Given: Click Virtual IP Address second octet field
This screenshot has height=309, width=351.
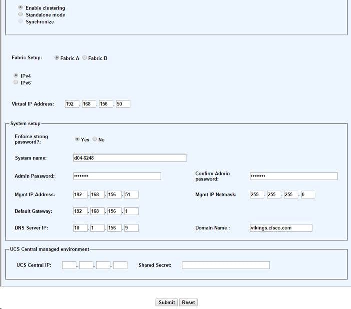Looking at the screenshot, I should [x=89, y=104].
